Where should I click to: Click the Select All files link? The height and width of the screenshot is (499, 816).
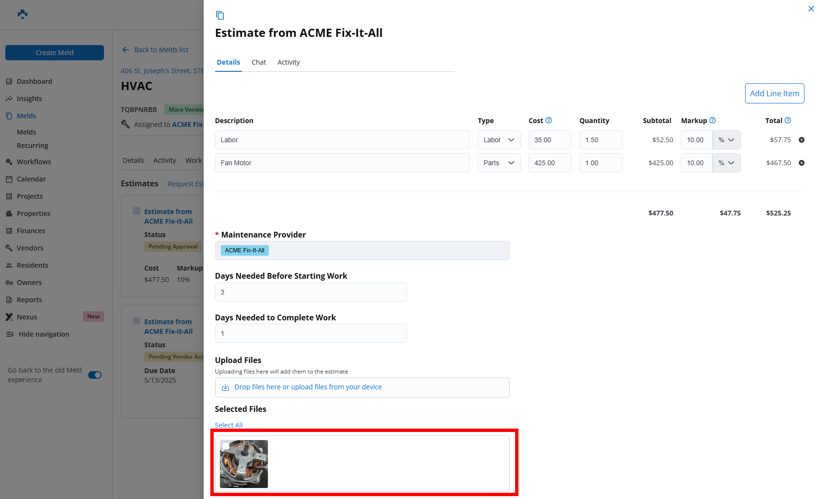point(229,425)
